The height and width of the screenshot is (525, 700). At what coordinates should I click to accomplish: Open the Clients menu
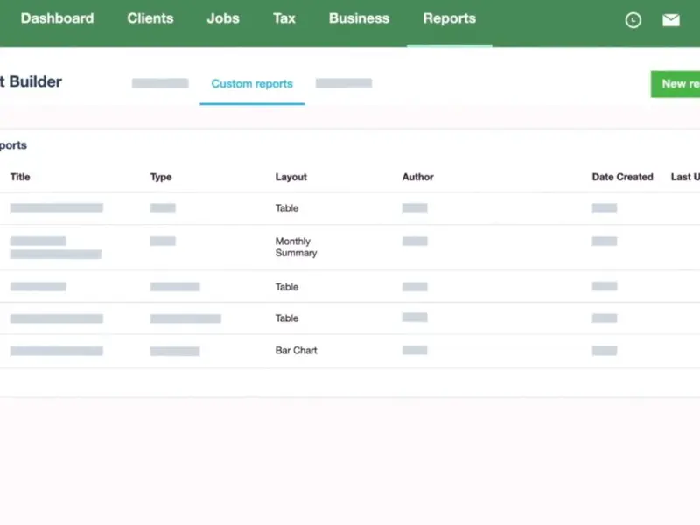click(150, 18)
